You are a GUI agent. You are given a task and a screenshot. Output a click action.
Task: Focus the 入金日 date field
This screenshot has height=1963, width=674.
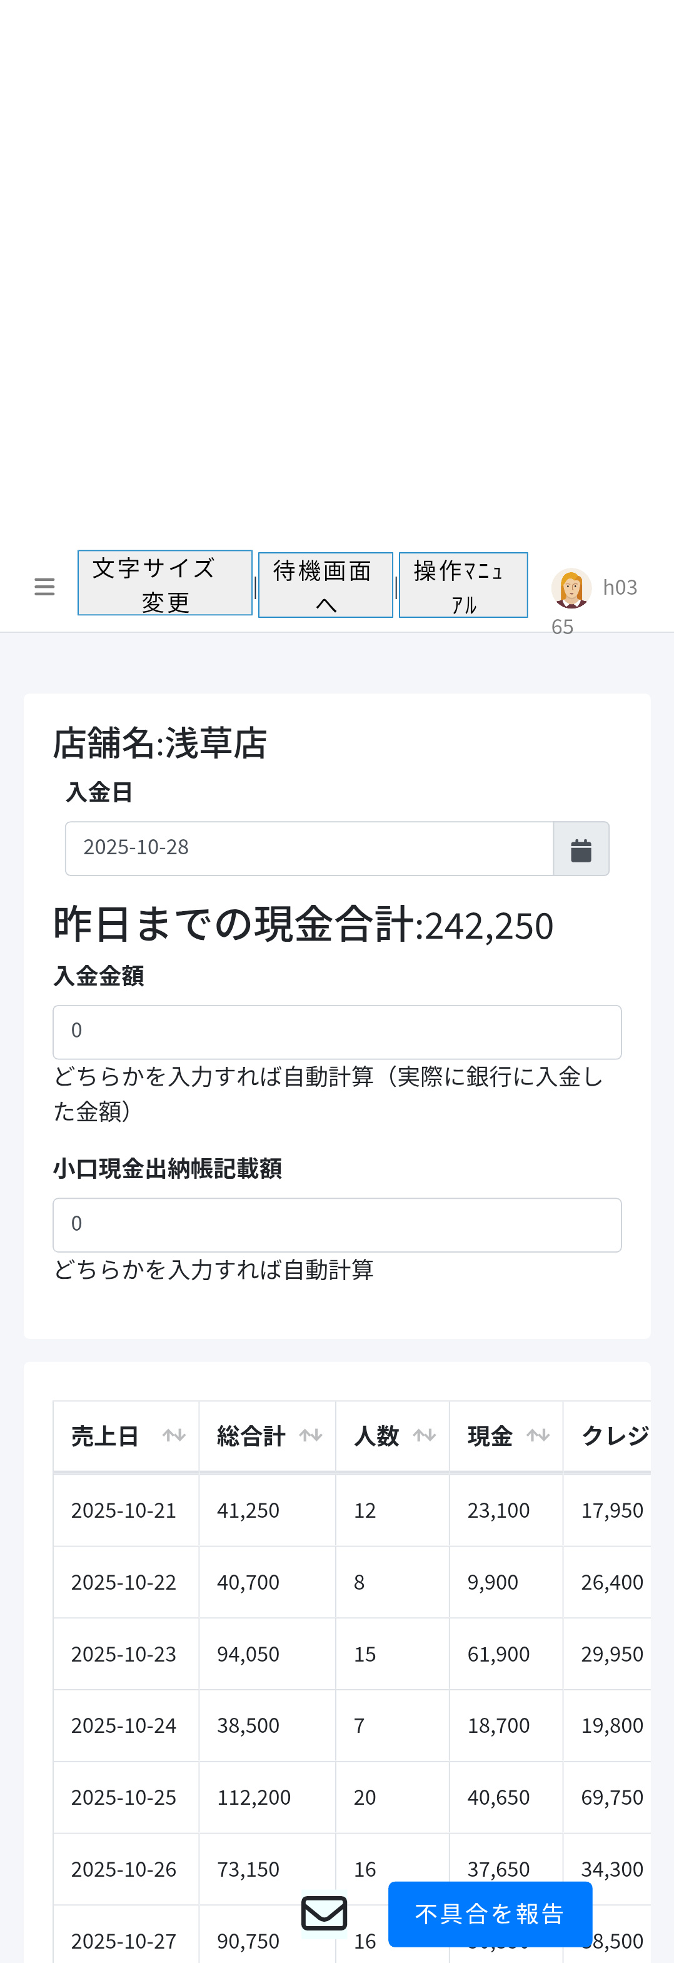click(x=309, y=849)
